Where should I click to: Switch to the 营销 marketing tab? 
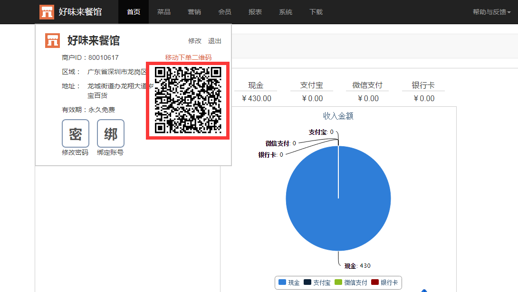pos(194,12)
